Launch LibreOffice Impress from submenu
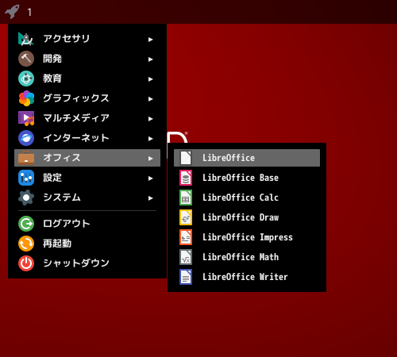 (x=247, y=237)
